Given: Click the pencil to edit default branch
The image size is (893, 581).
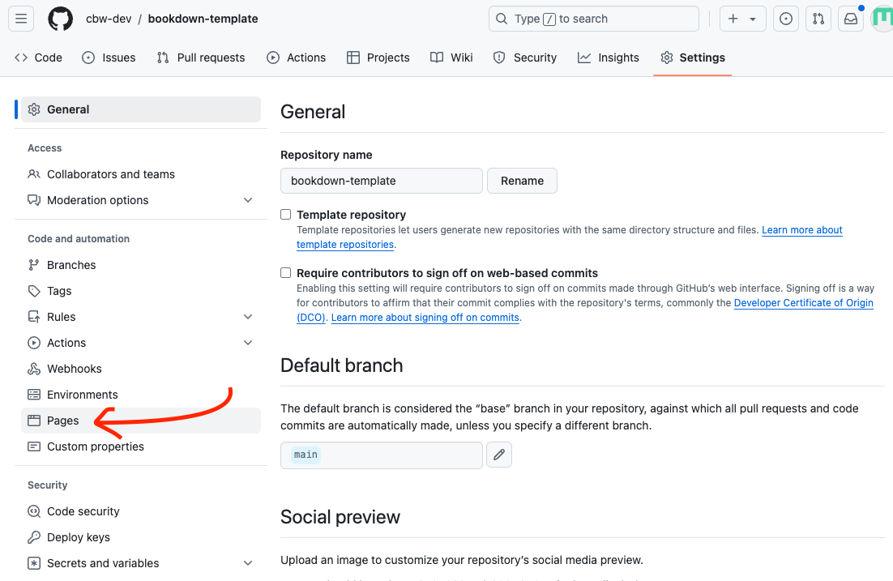Looking at the screenshot, I should pos(499,455).
